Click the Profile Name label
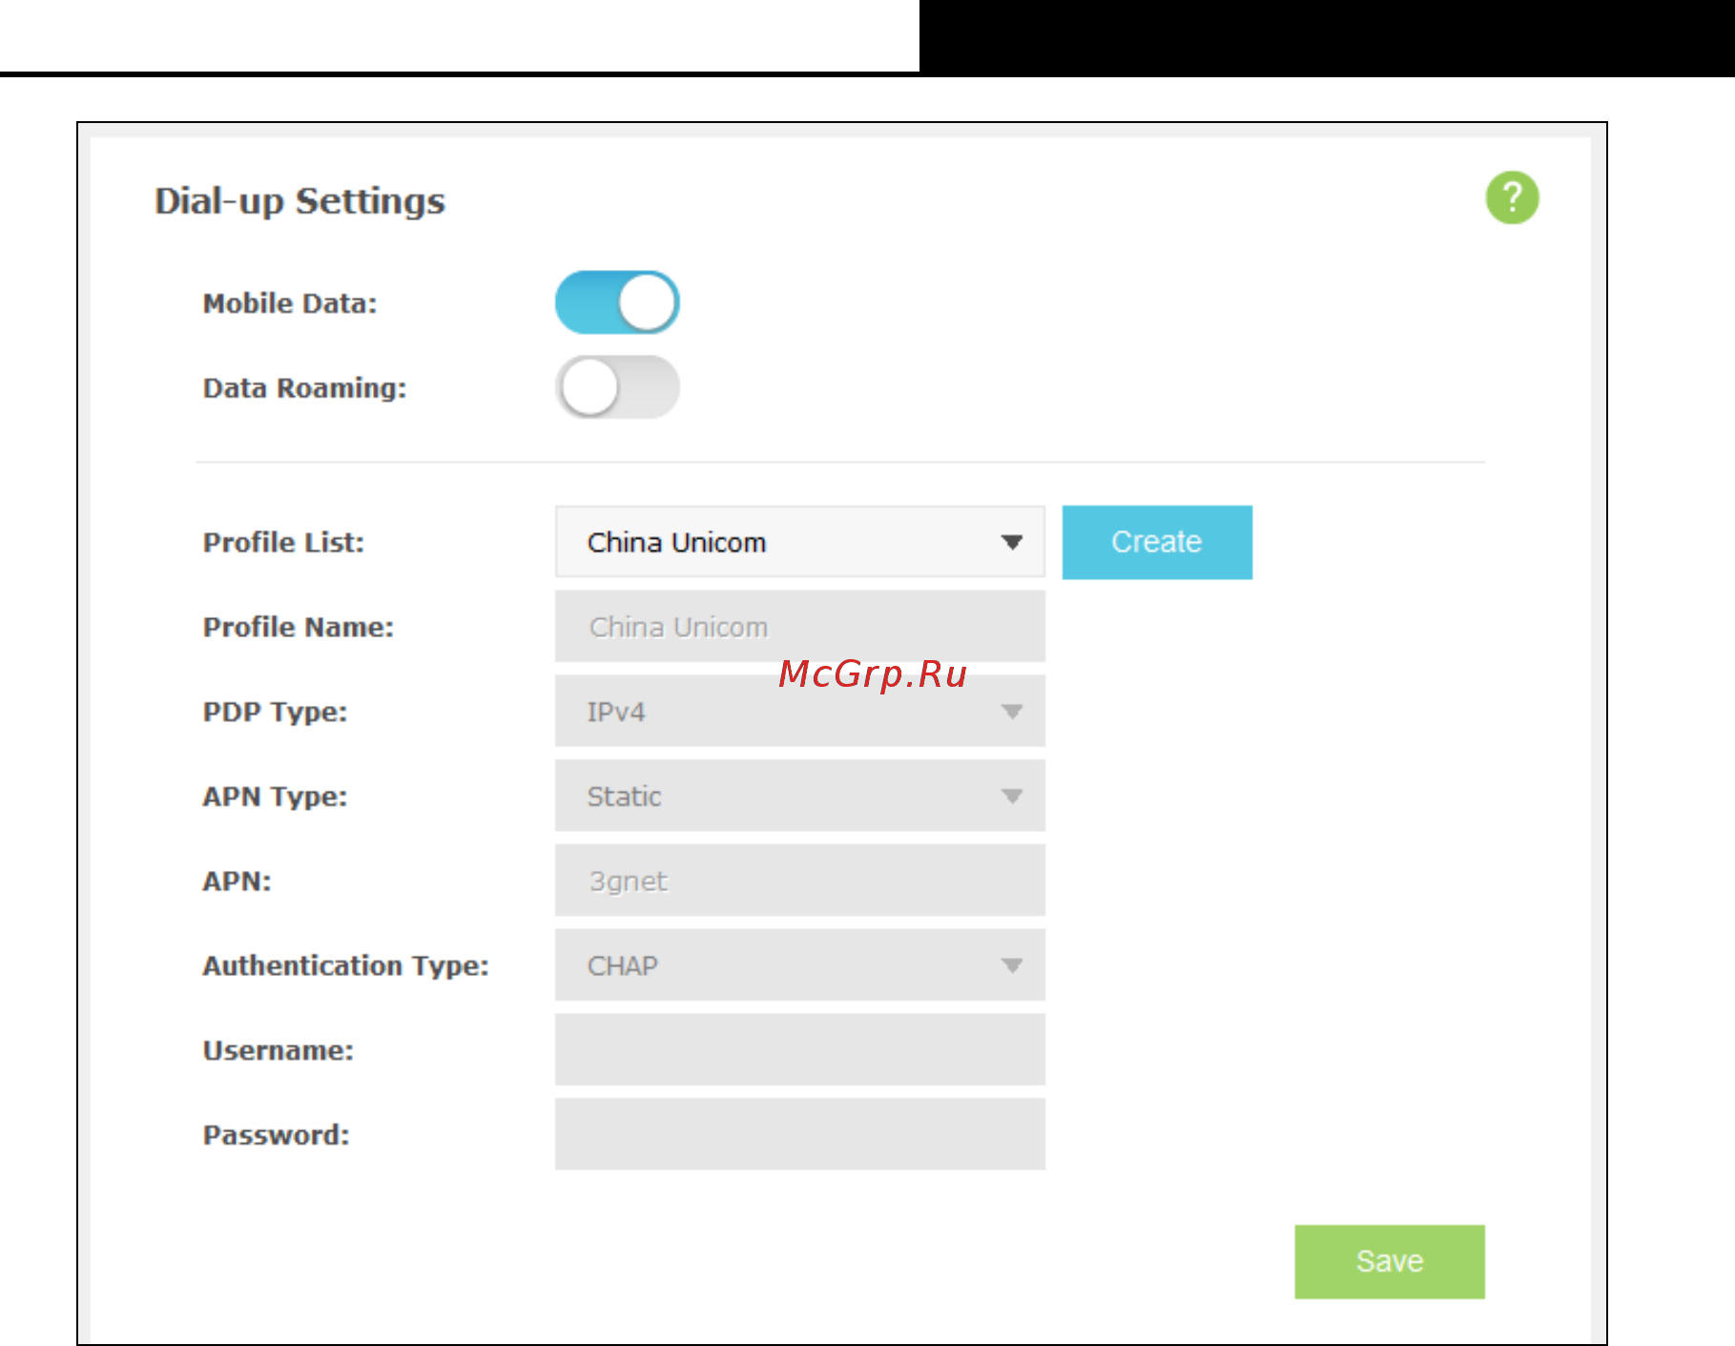1735x1346 pixels. pyautogui.click(x=298, y=628)
